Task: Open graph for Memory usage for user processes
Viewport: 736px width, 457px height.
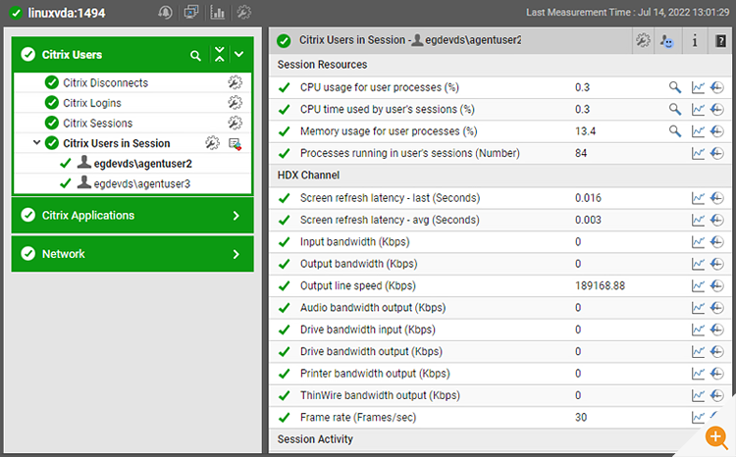Action: click(x=698, y=131)
